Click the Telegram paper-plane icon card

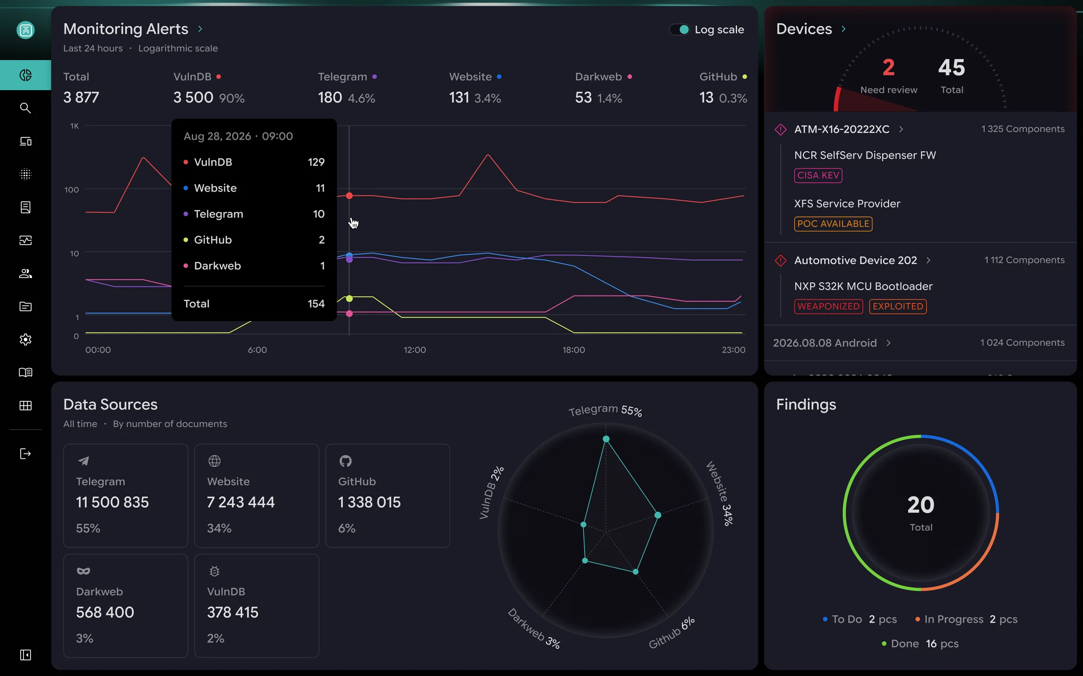(x=83, y=461)
